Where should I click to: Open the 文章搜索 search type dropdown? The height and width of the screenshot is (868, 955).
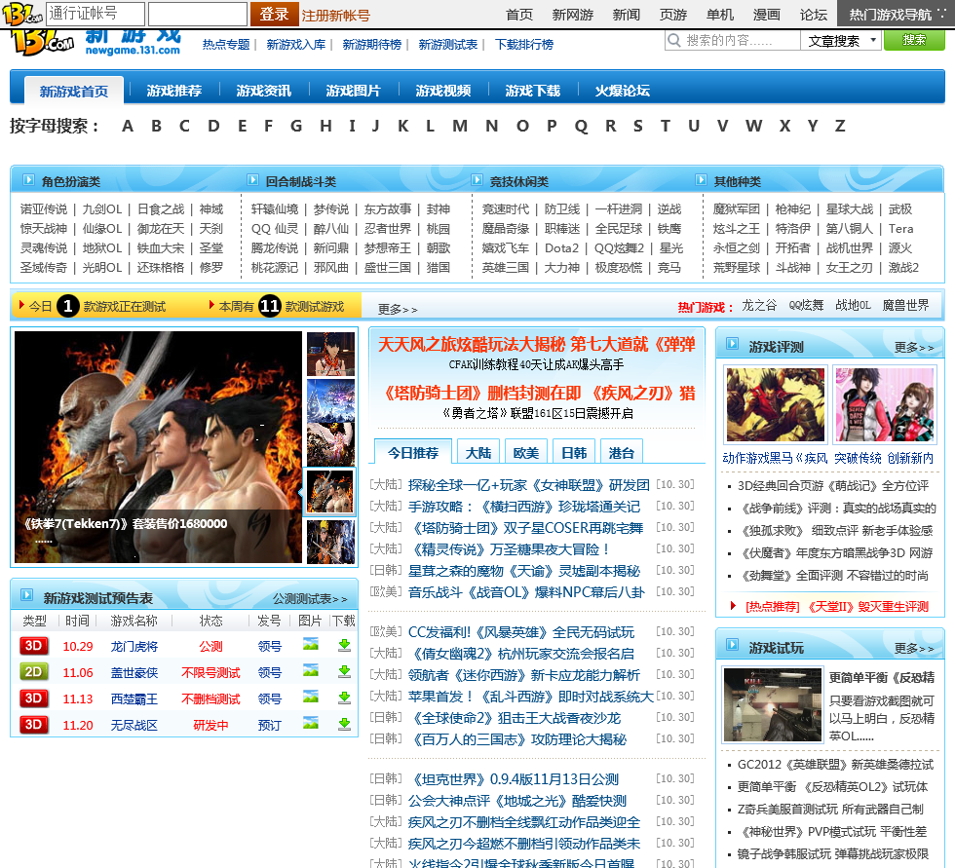841,41
